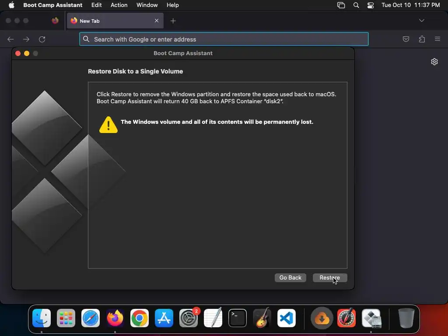Open the Trash in the Dock
Screen dimensions: 448x336
pyautogui.click(x=406, y=318)
